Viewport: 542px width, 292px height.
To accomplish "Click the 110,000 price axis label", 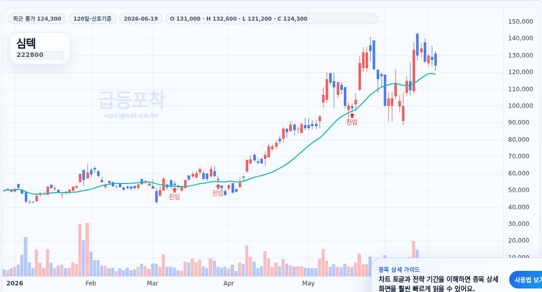I will 521,89.
